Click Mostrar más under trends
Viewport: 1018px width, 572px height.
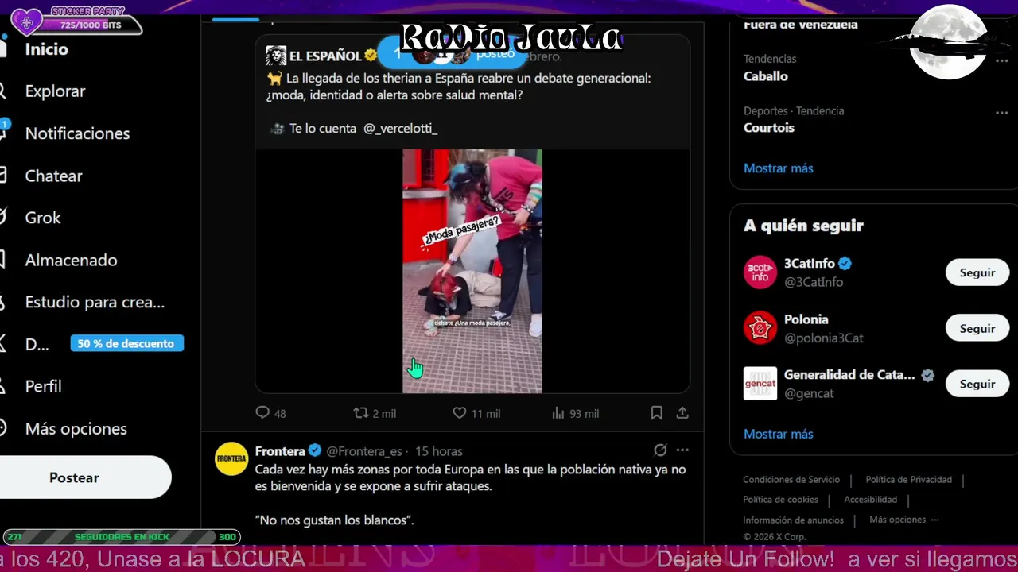click(778, 168)
